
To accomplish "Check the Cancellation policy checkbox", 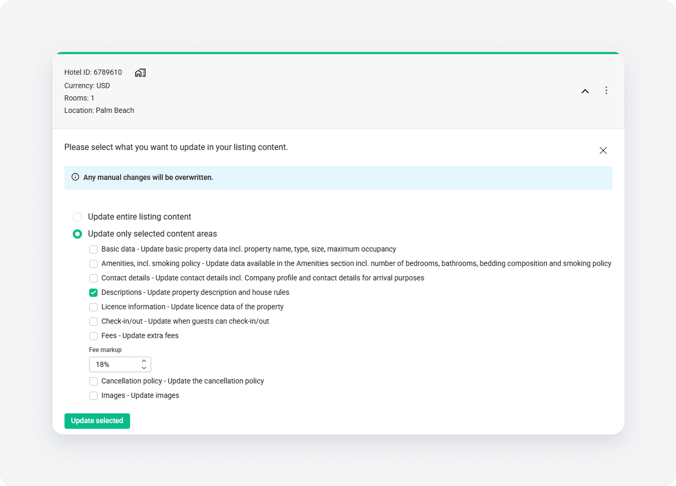I will (93, 381).
